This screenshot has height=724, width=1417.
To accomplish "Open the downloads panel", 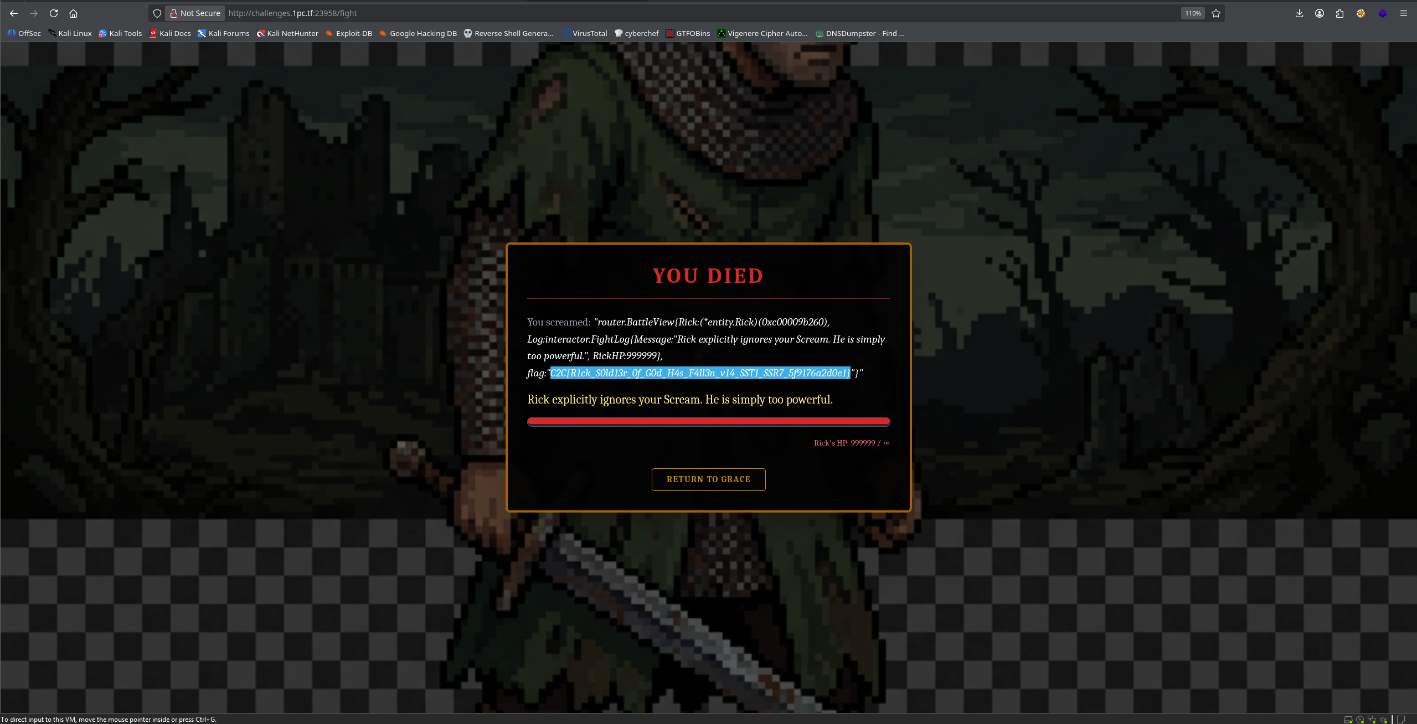I will 1299,13.
